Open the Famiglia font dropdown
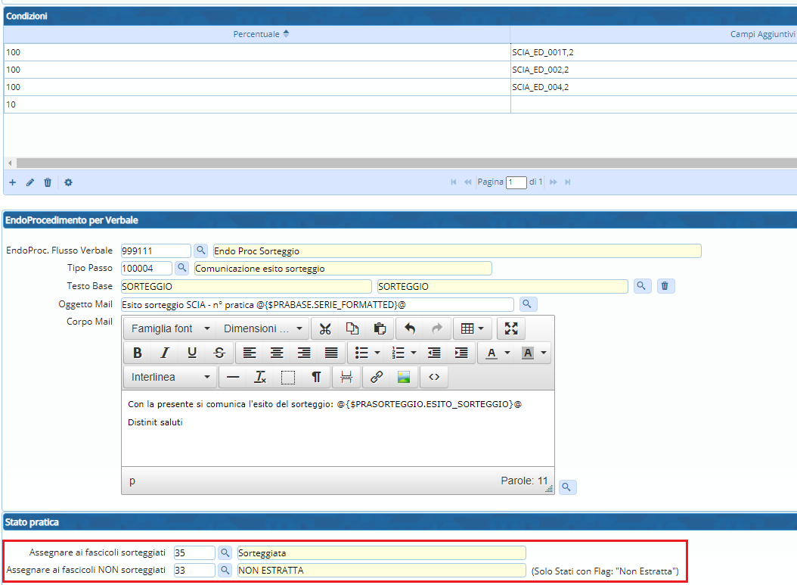Screen dimensions: 797x585 click(170, 328)
